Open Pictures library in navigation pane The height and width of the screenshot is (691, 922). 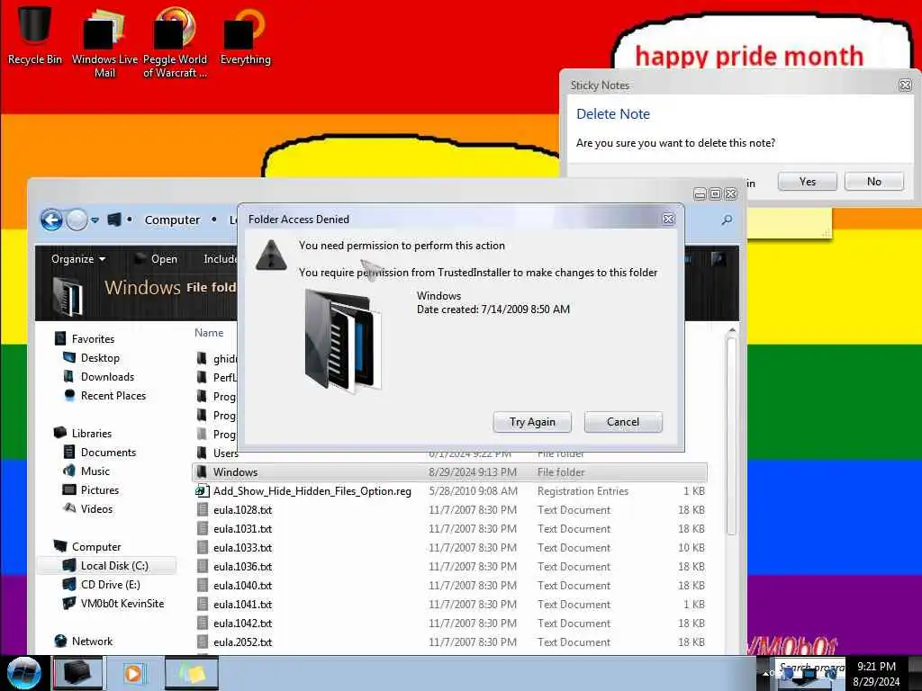point(91,489)
